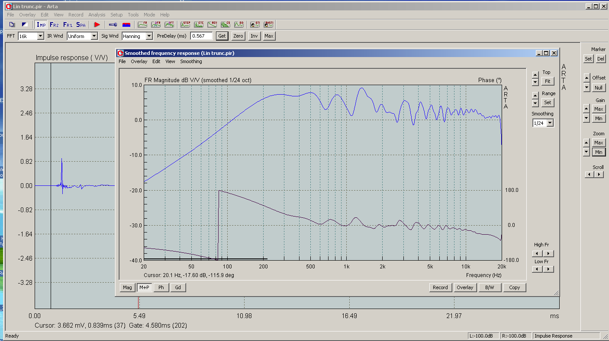Open the STI speech transmission index
Image resolution: width=609 pixels, height=341 pixels.
(x=255, y=25)
